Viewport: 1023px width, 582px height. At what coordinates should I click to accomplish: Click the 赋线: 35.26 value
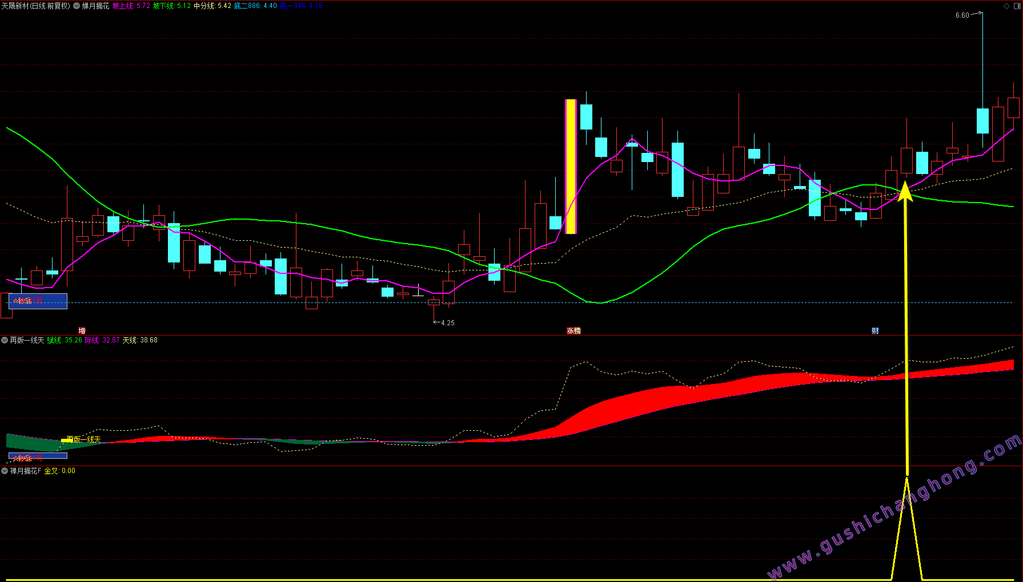pos(65,340)
